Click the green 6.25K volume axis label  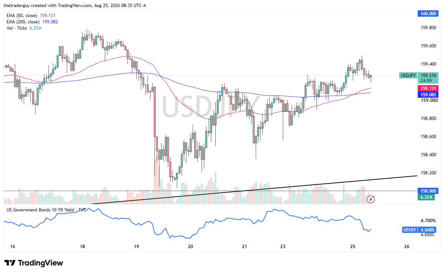(426, 197)
